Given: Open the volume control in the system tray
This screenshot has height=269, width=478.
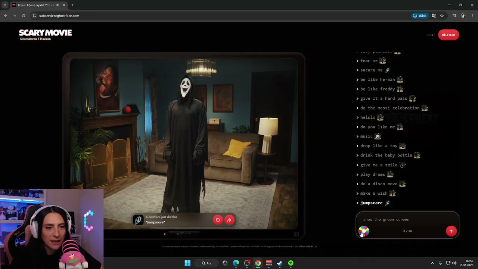Looking at the screenshot, I should pyautogui.click(x=454, y=263).
